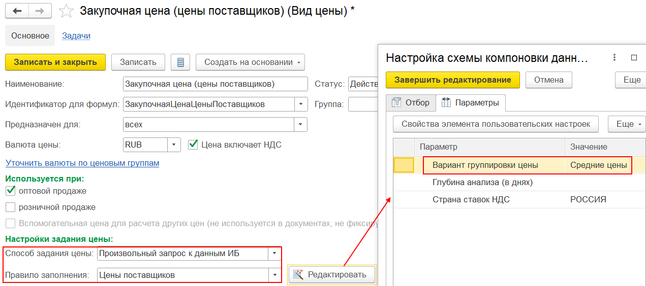Expand the 'Валюта цены' RUB dropdown
The width and height of the screenshot is (646, 286).
coord(174,145)
